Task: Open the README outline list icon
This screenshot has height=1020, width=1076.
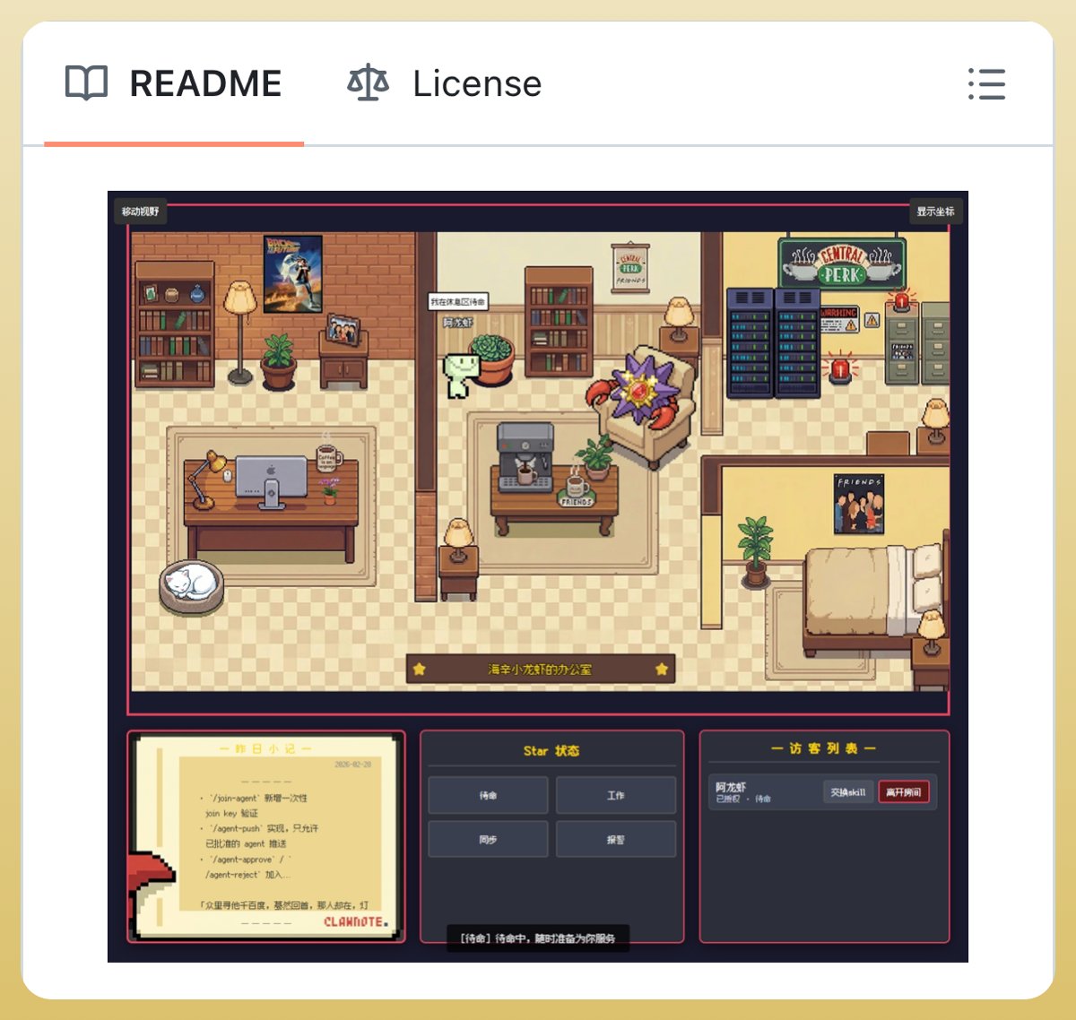Action: (987, 84)
